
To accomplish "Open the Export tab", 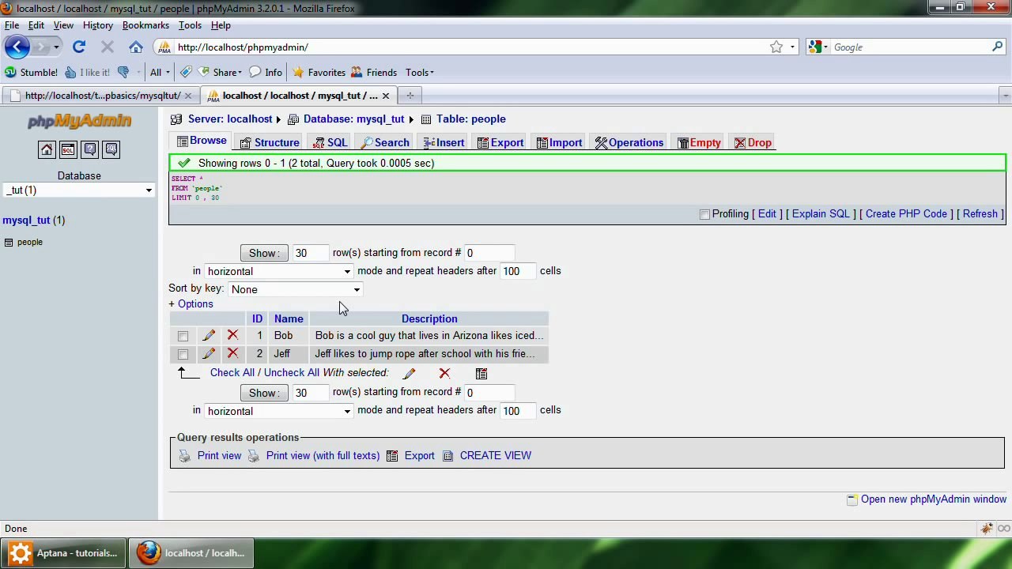I will (x=500, y=143).
